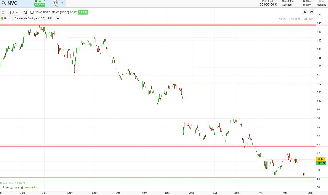Click the Sept. label on the time axis

click(x=95, y=193)
